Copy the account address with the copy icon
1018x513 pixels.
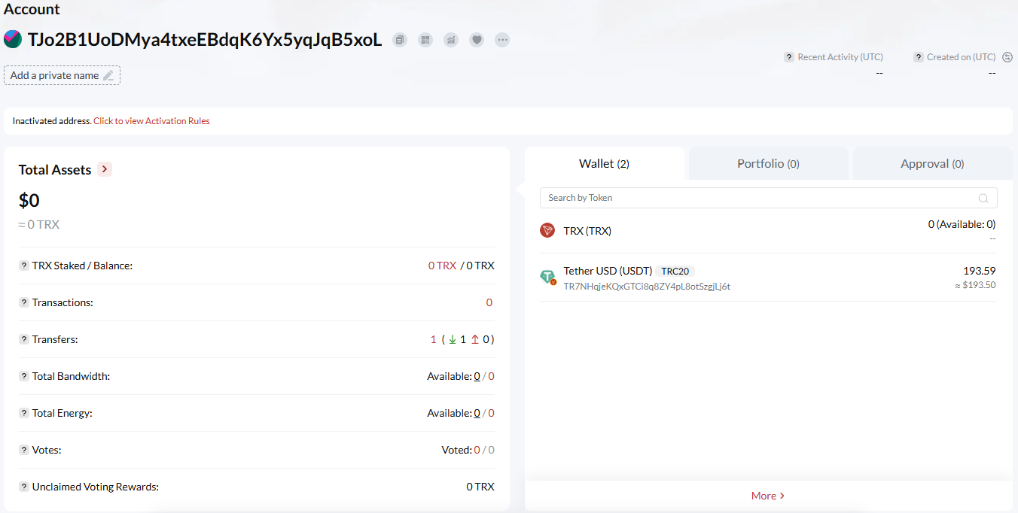(x=401, y=40)
